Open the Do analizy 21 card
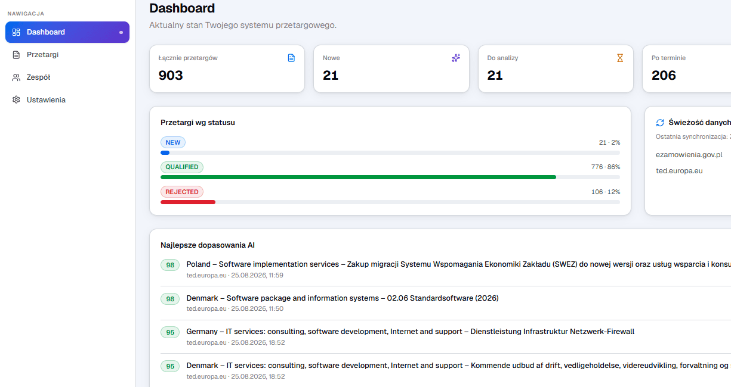This screenshot has height=387, width=731. pyautogui.click(x=556, y=69)
